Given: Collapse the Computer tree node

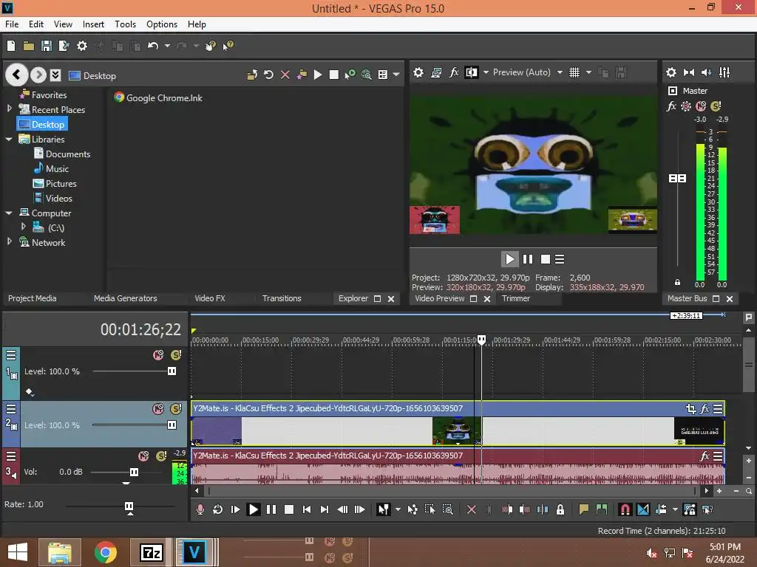Looking at the screenshot, I should [9, 213].
